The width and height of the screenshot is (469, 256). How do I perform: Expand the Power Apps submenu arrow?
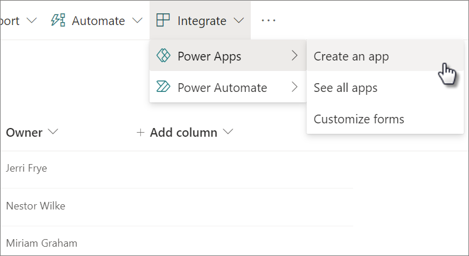pos(294,56)
